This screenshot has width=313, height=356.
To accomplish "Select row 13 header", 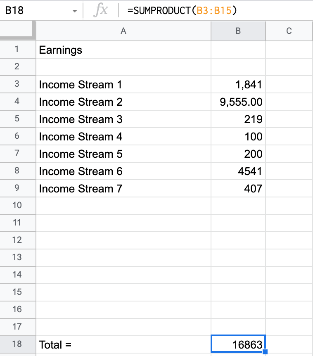I will click(17, 257).
